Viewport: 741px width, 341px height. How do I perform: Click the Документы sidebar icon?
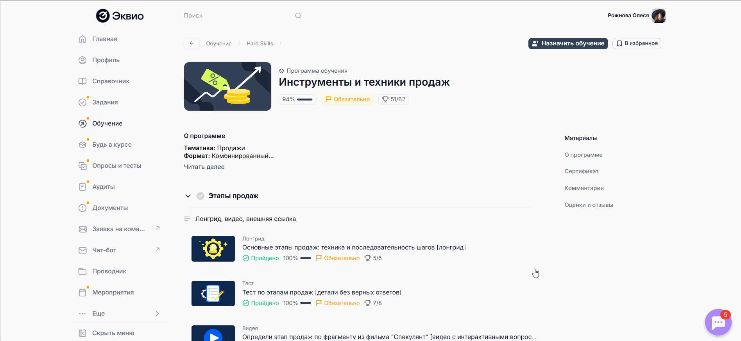coord(82,208)
